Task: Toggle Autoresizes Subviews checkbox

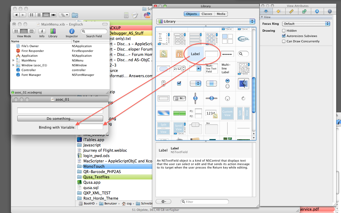Action: click(284, 36)
